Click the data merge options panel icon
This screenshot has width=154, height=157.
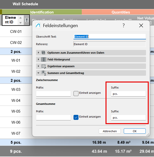[43, 53]
